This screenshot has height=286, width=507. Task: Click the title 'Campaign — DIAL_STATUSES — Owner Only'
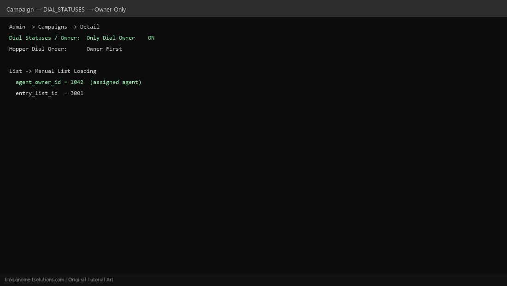[x=66, y=9]
